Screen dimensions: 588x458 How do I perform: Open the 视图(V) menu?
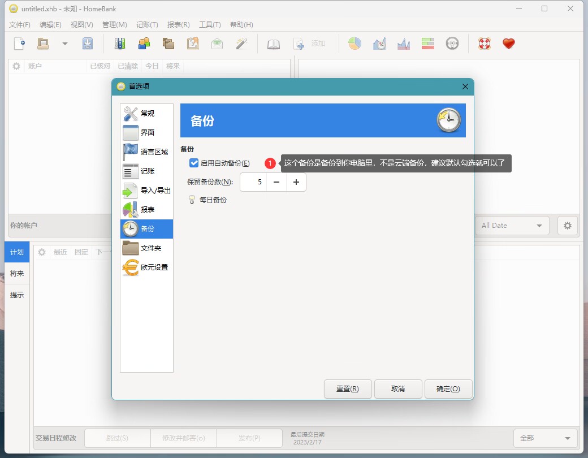click(82, 25)
